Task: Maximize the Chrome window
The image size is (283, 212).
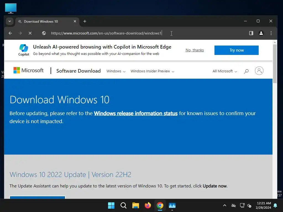Action: [258, 21]
